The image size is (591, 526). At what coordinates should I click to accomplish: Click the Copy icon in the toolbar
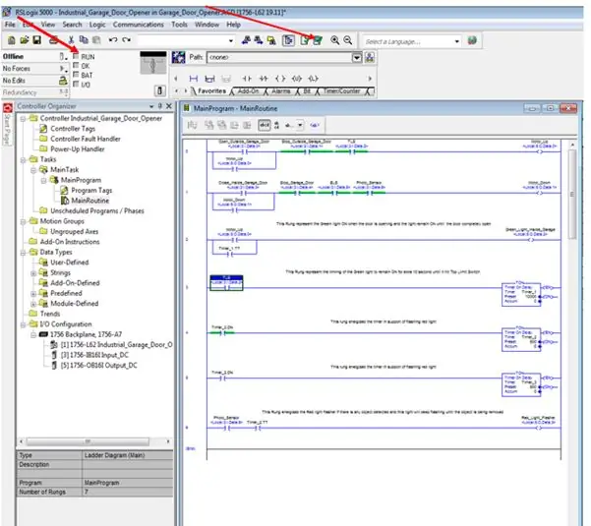tap(84, 40)
